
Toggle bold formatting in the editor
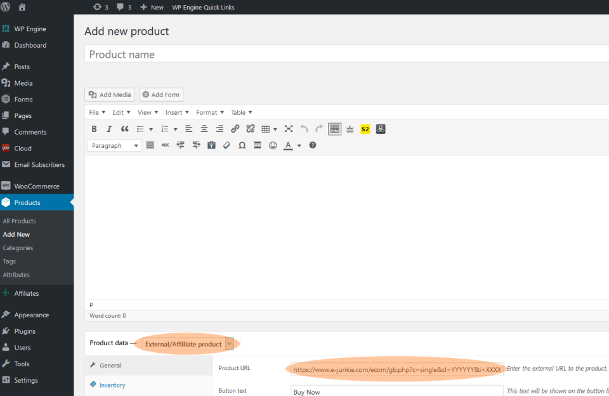point(94,129)
